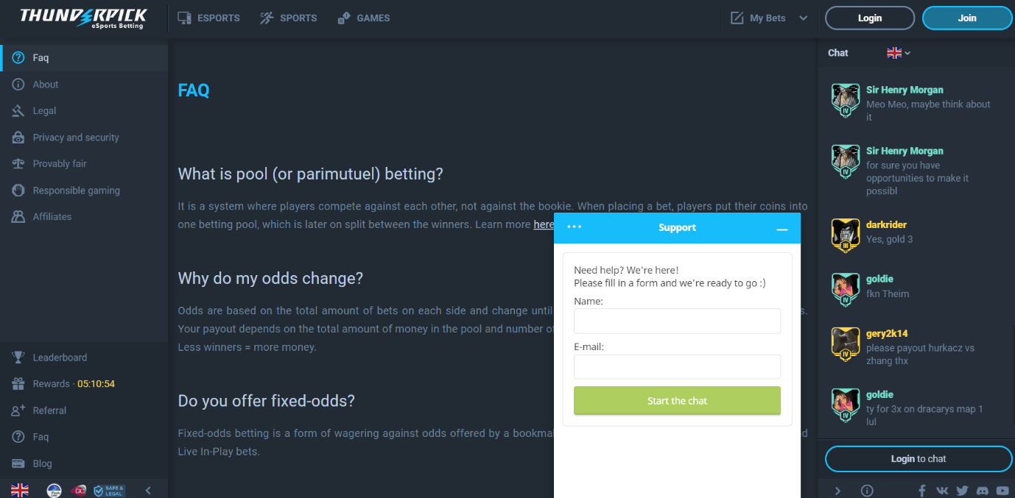Click the green Start the chat button
The image size is (1015, 498).
click(677, 401)
